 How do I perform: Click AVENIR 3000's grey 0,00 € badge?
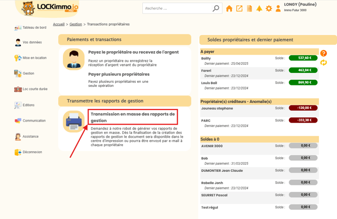coord(303,146)
